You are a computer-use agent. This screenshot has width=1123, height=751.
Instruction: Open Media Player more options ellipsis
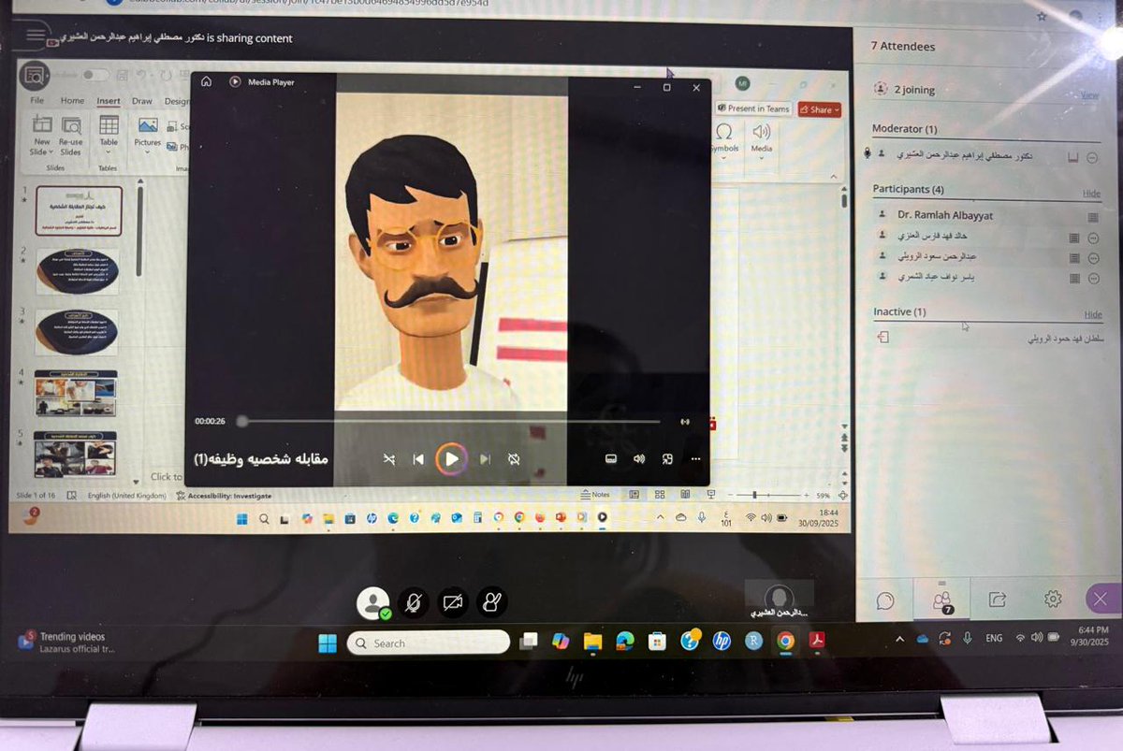point(695,459)
